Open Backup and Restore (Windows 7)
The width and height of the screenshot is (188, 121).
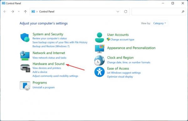coord(51,46)
